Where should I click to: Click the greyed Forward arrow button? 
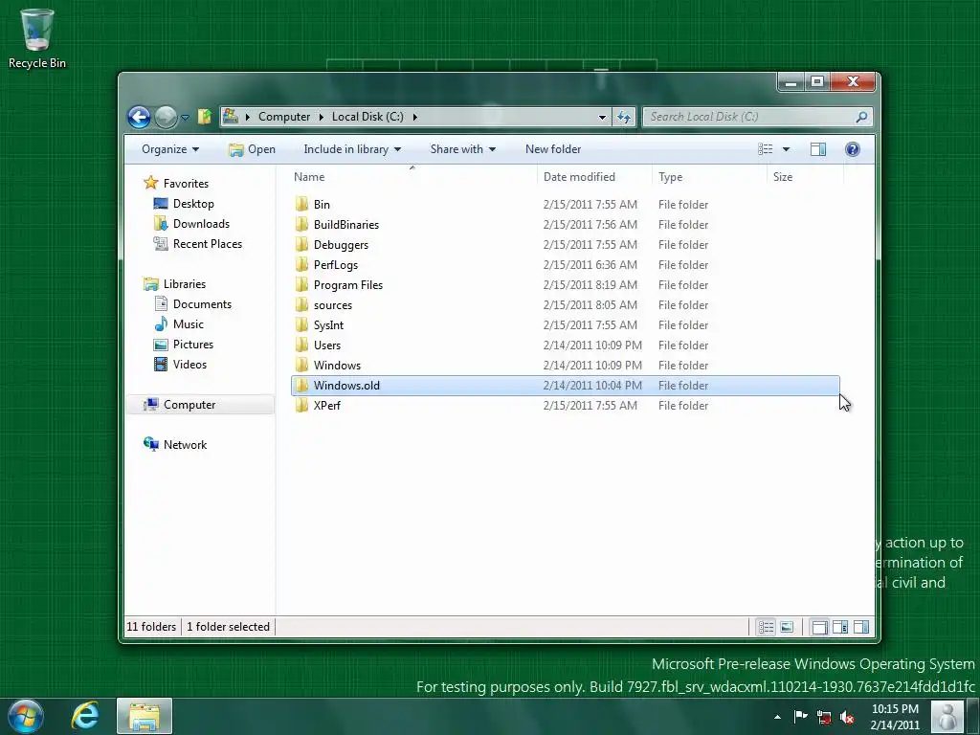(x=166, y=117)
